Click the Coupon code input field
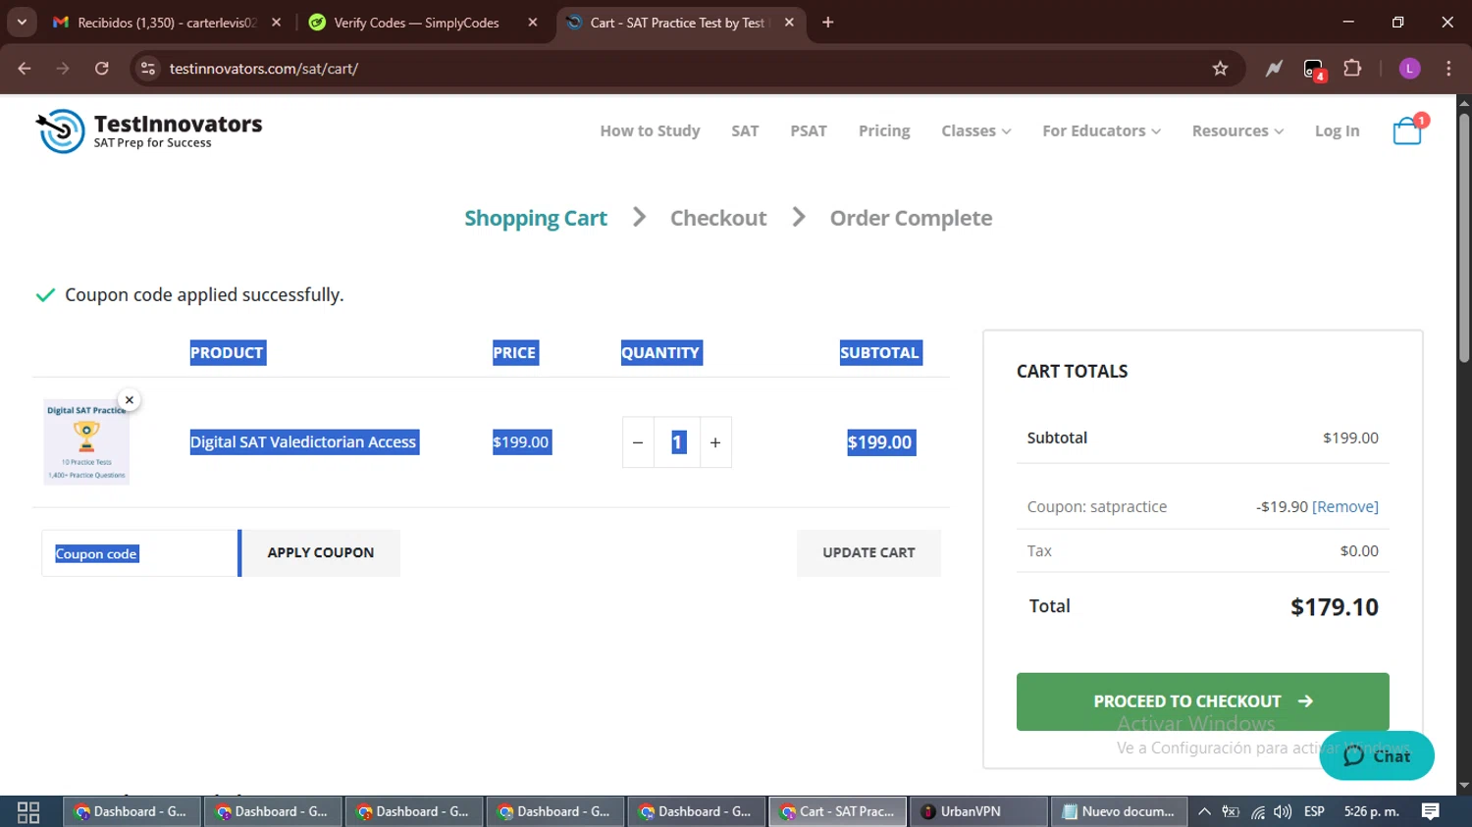This screenshot has height=827, width=1472. click(x=139, y=553)
